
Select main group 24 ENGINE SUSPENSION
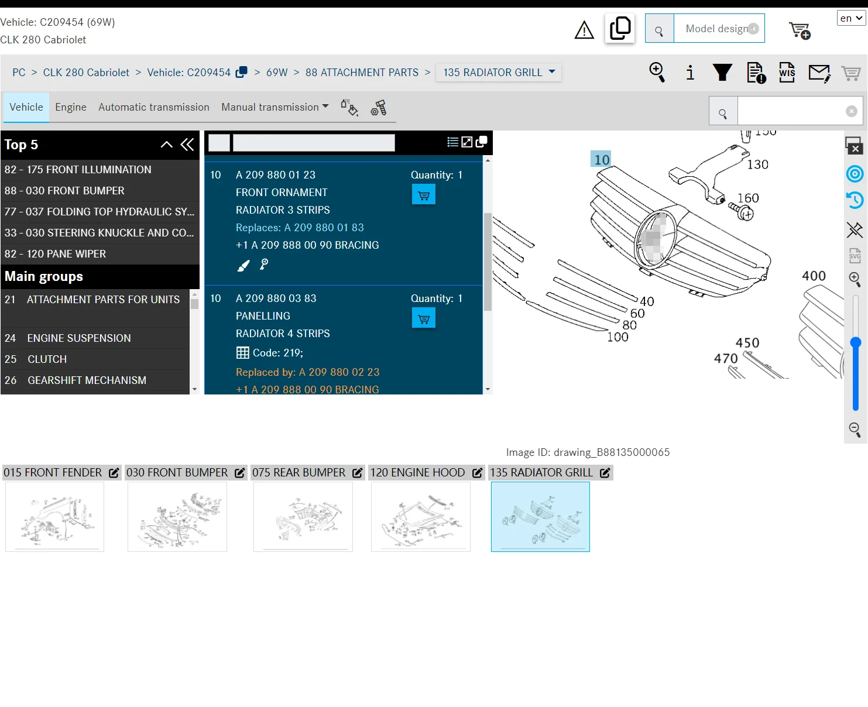pos(95,338)
